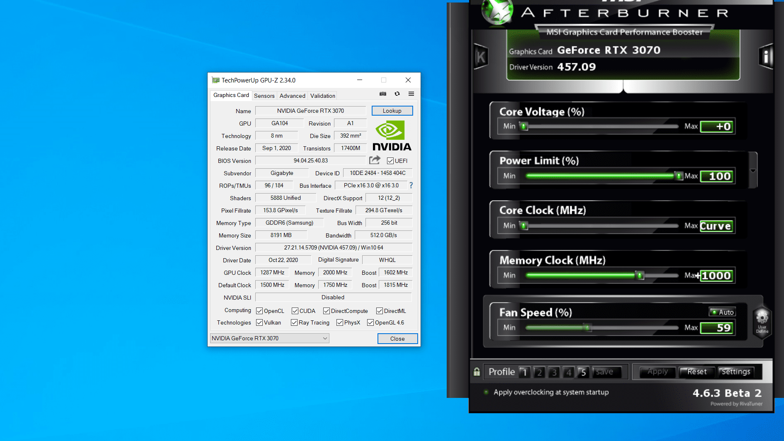Expand the Power Limit side arrow

click(x=753, y=170)
